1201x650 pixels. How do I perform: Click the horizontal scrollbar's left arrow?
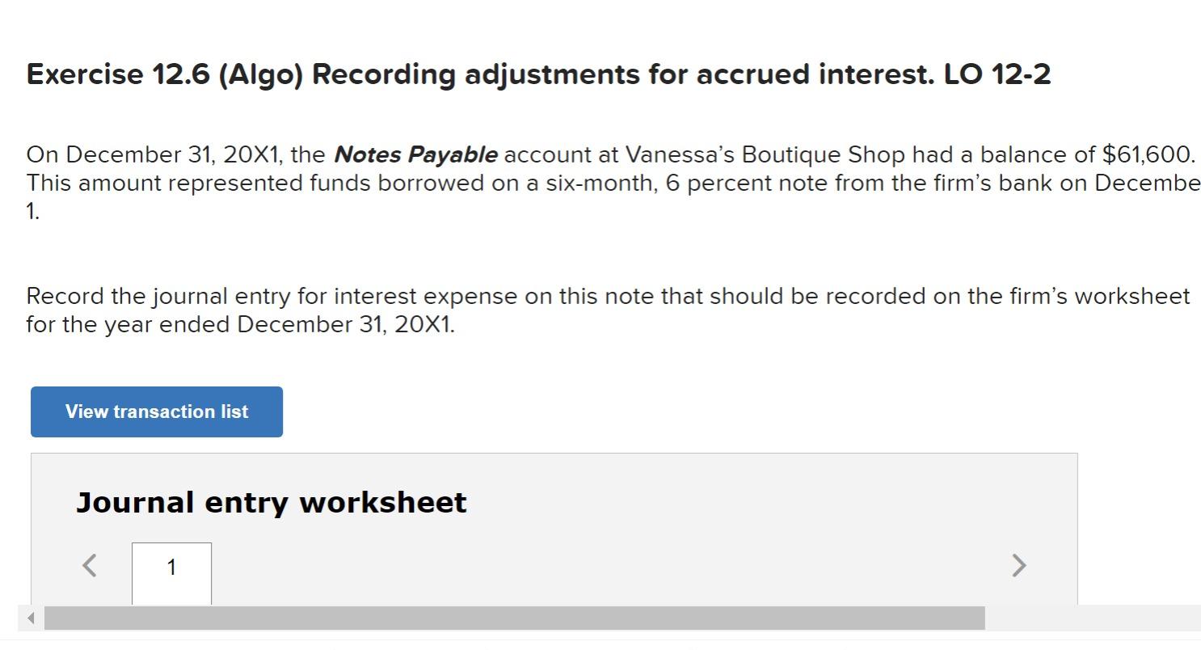pyautogui.click(x=31, y=618)
